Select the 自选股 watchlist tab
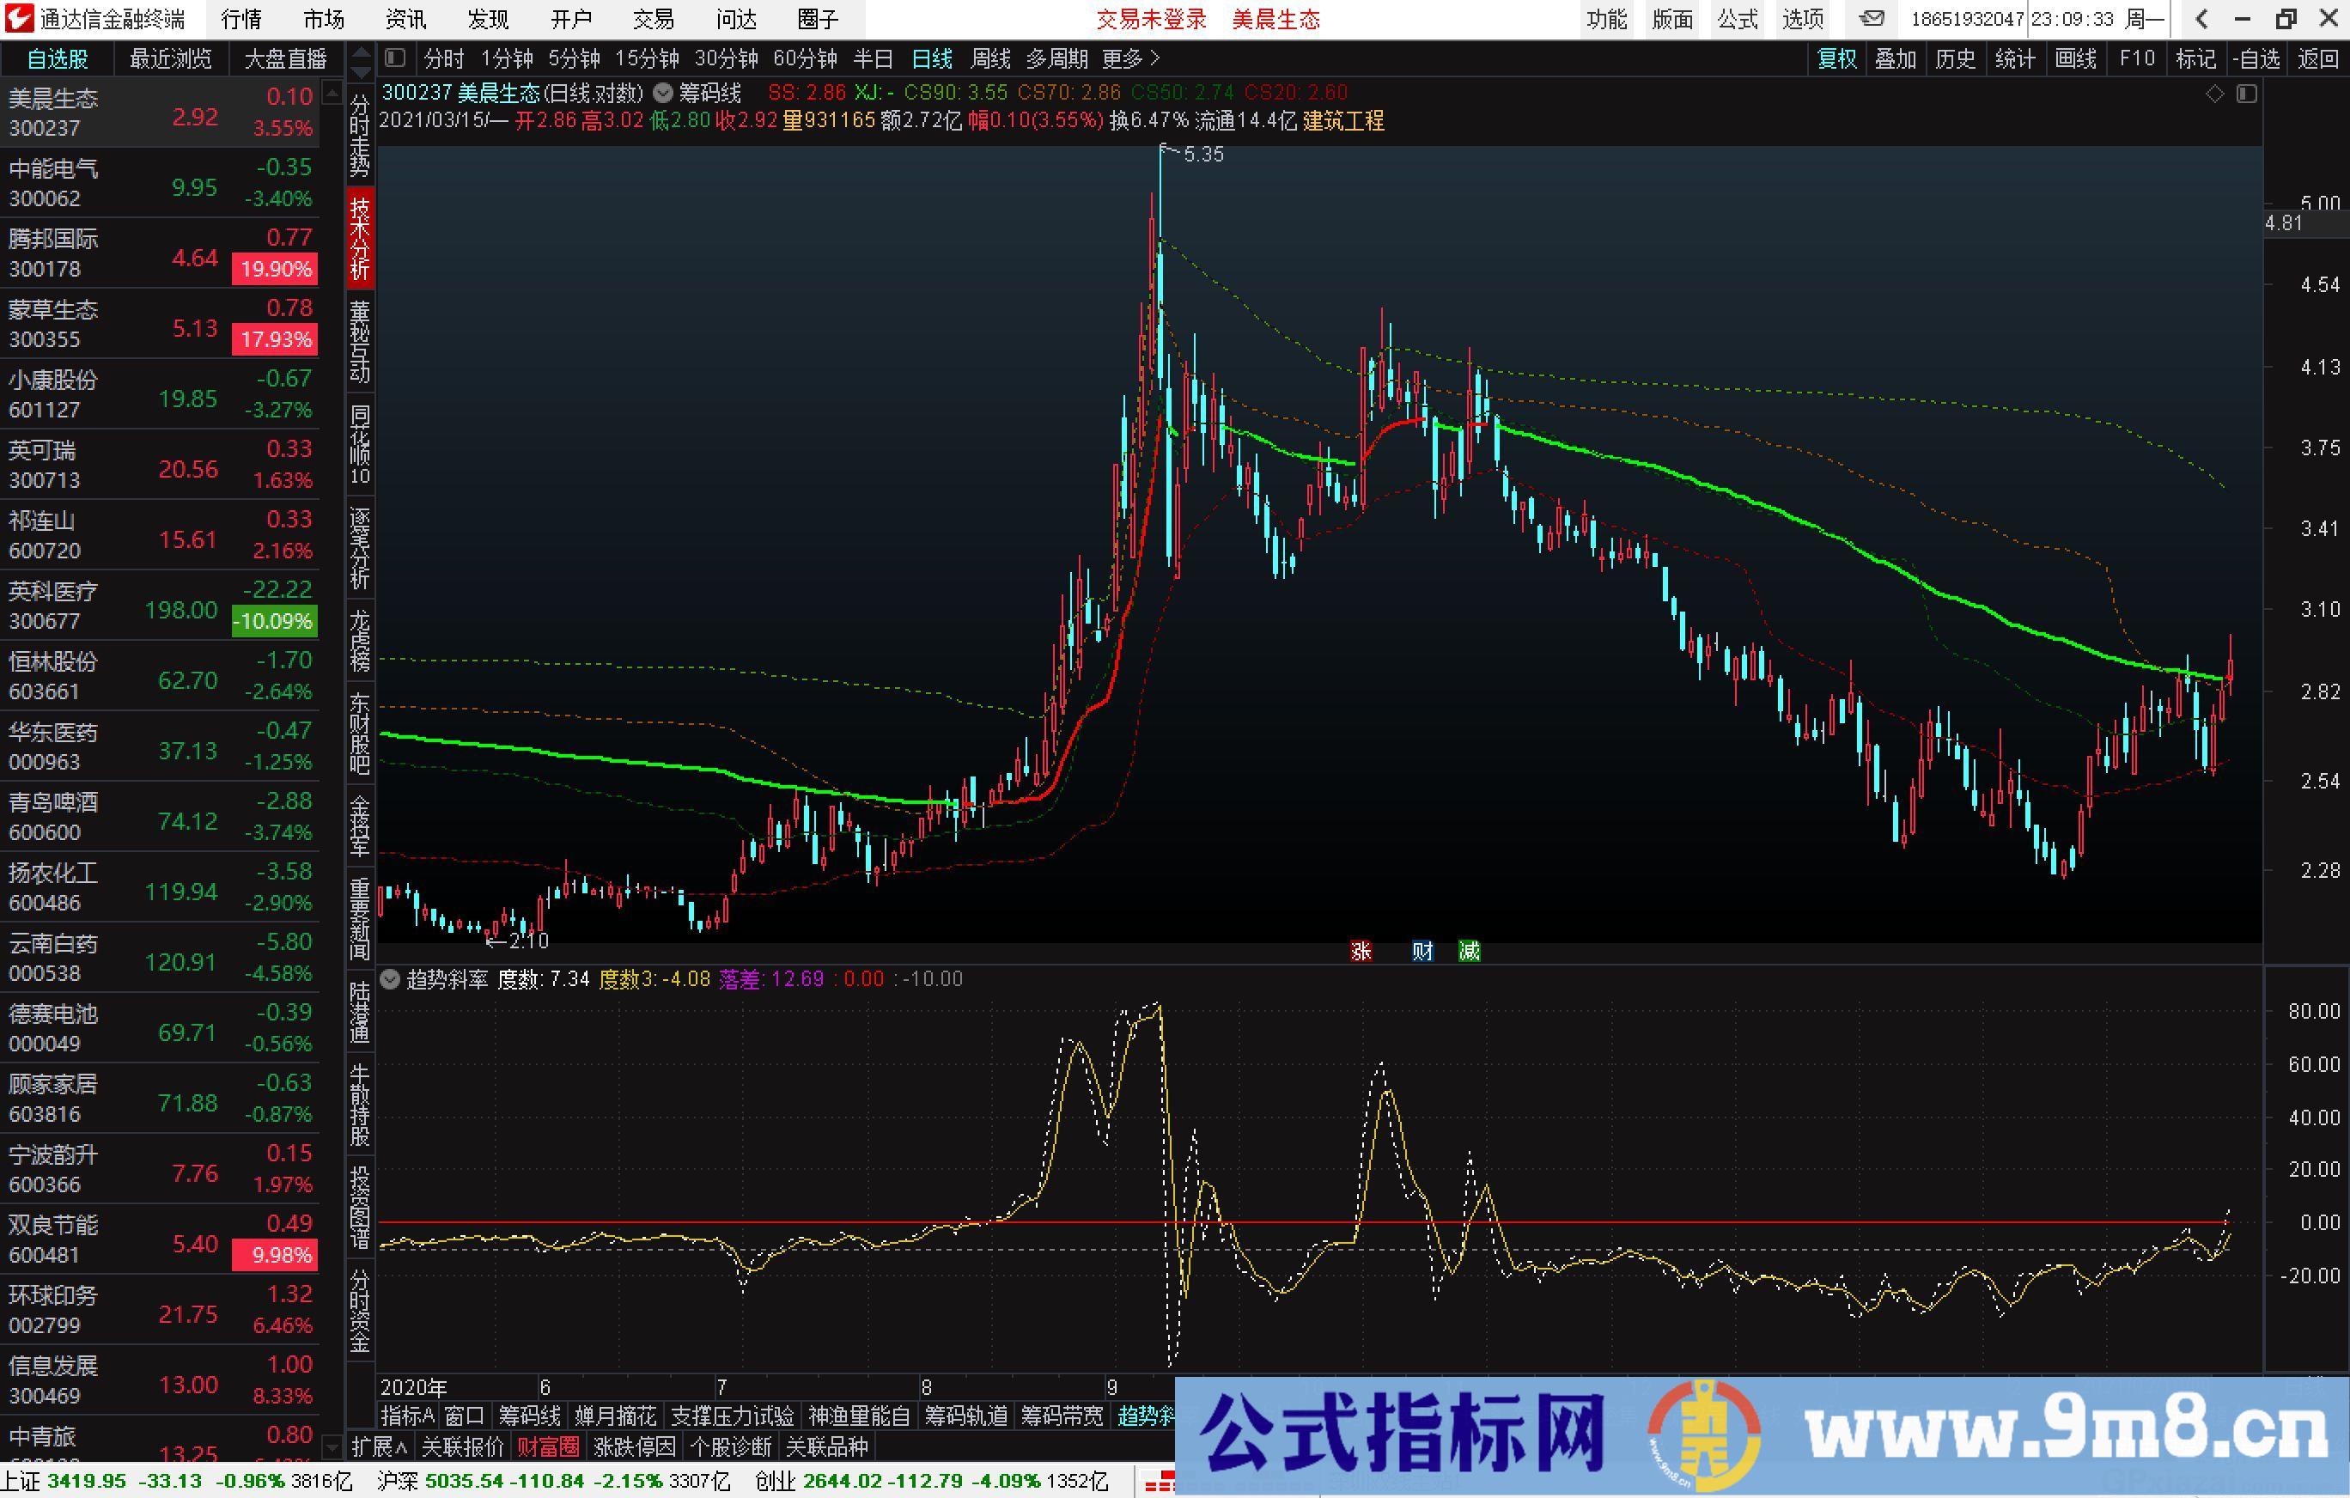2350x1498 pixels. point(58,59)
